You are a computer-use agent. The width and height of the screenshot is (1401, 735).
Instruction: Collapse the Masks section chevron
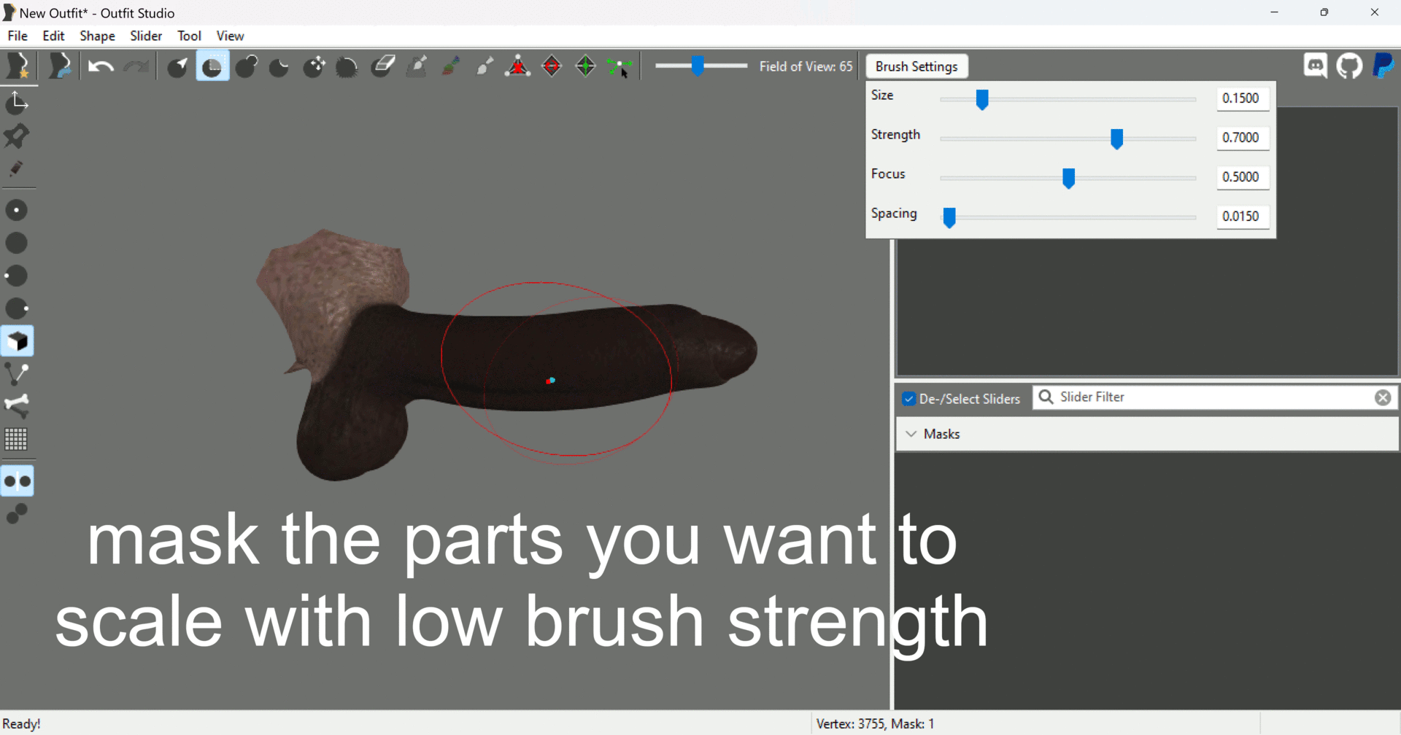coord(911,434)
